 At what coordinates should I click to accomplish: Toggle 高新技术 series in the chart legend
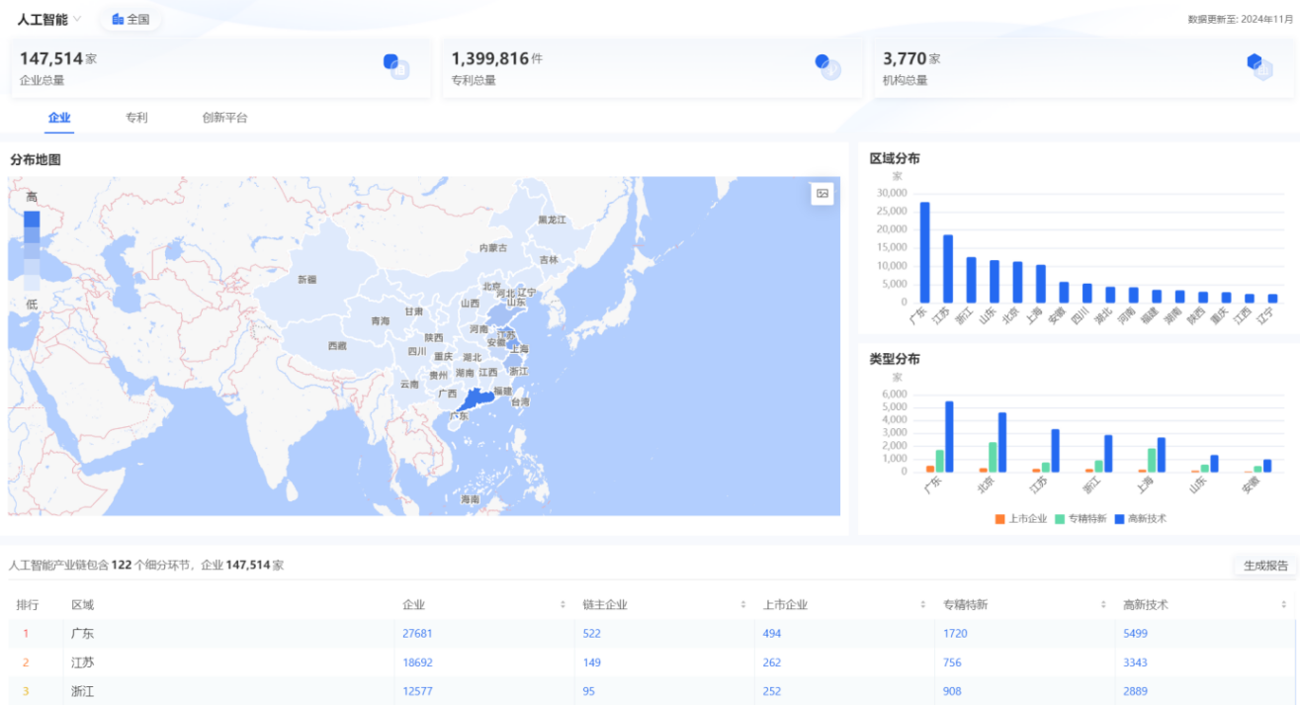tap(1142, 517)
